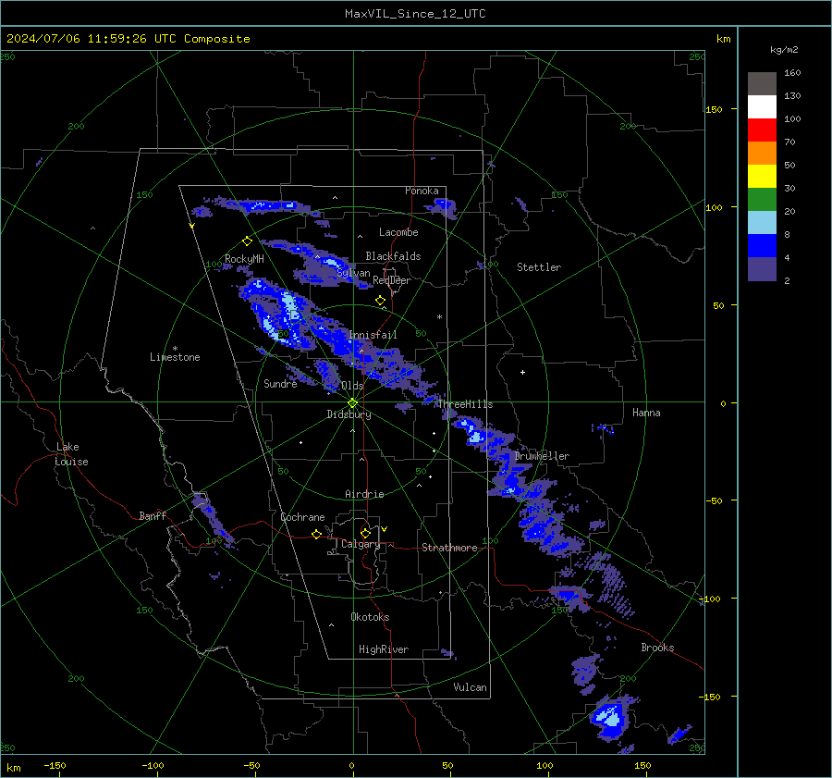Click the RedDeer city label
This screenshot has height=778, width=832.
392,280
